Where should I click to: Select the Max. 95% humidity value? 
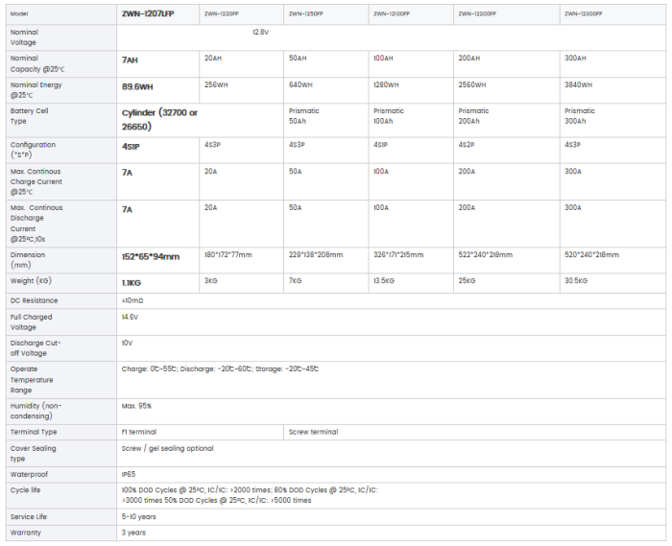[x=136, y=406]
